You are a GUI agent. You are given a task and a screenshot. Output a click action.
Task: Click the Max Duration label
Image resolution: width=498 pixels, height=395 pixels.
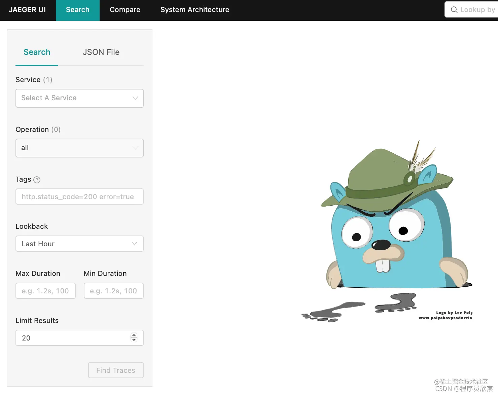pos(38,274)
